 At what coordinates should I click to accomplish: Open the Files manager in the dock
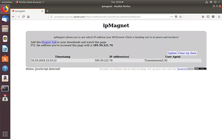tap(5, 29)
